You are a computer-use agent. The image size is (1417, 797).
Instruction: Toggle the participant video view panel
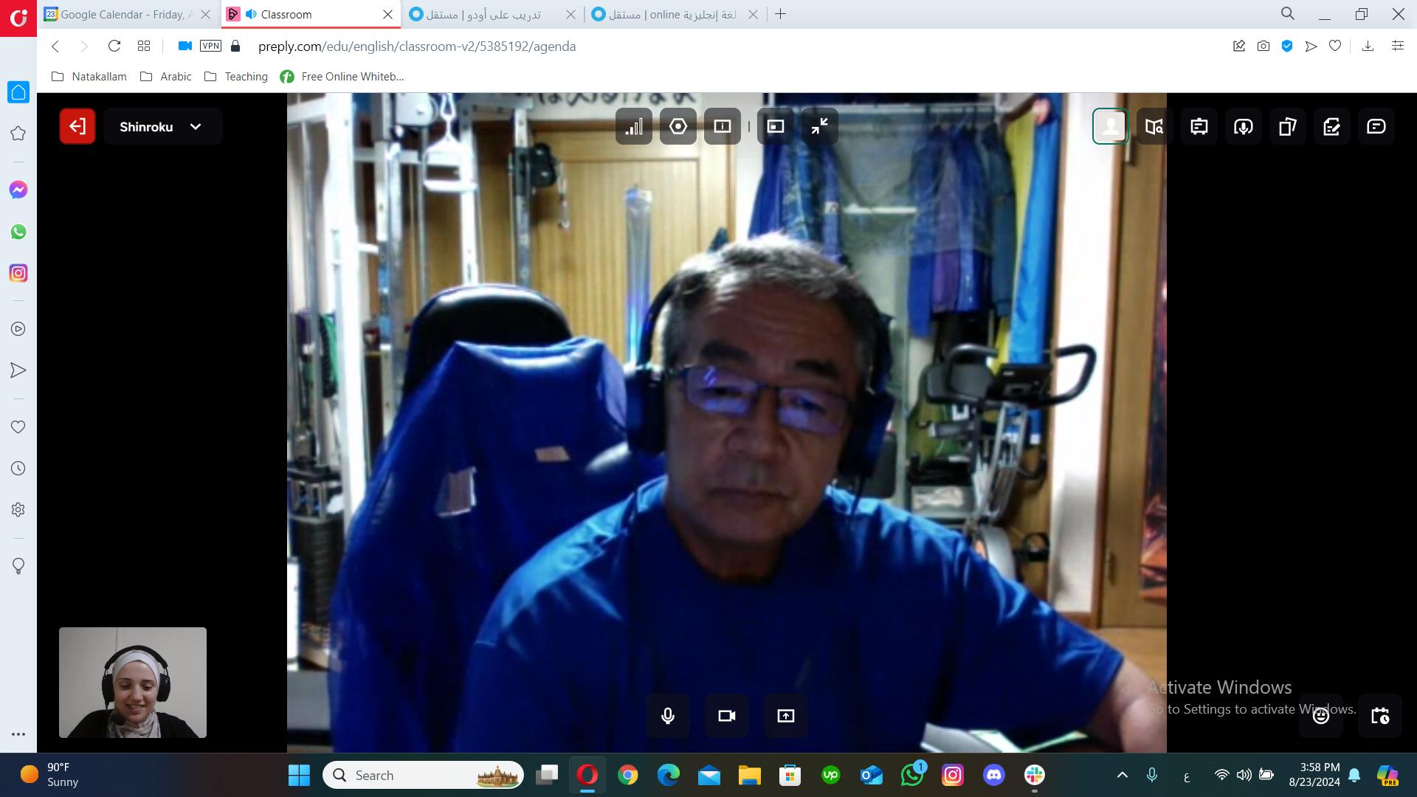point(1110,126)
